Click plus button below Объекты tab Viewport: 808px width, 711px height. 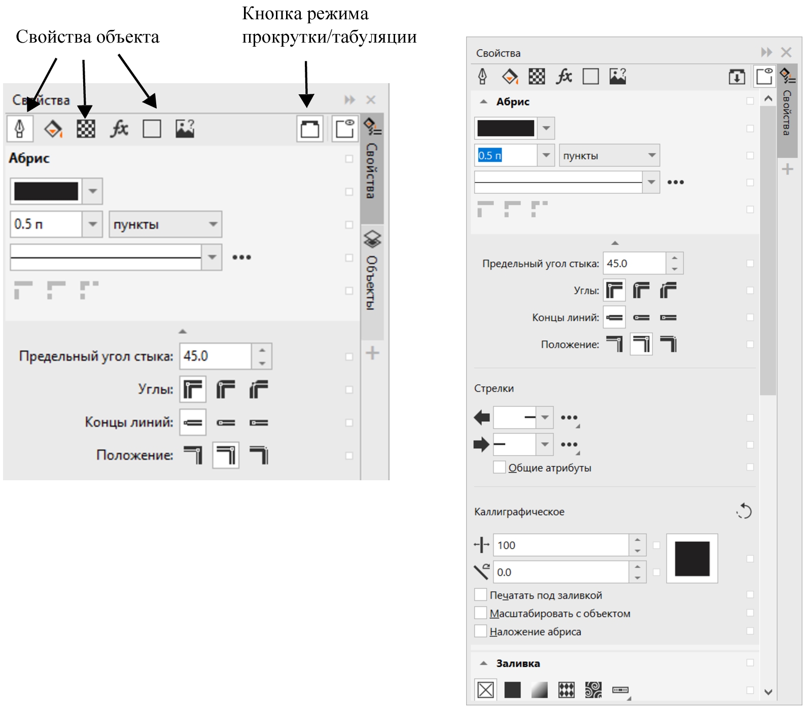372,353
